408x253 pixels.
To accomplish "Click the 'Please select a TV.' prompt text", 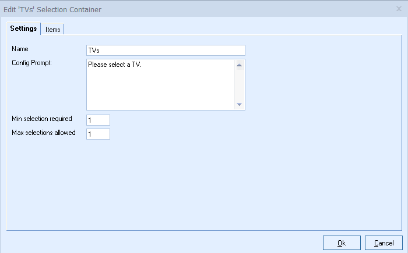I will pyautogui.click(x=115, y=64).
